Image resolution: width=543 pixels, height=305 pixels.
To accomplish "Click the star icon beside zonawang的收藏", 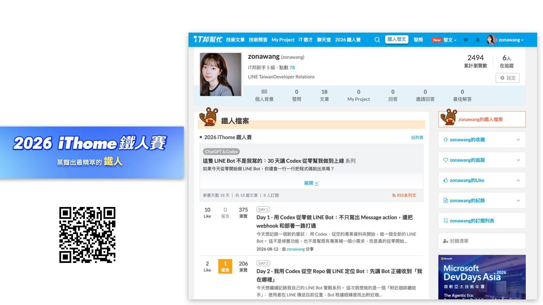I will click(446, 140).
